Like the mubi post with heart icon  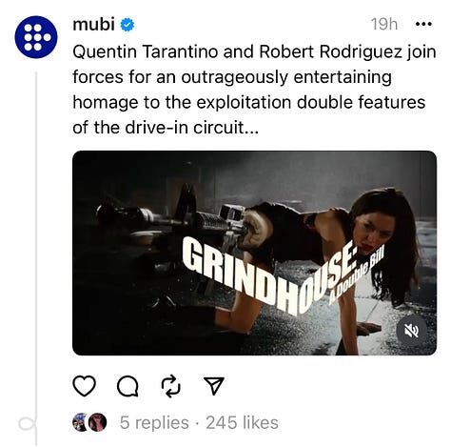[x=85, y=386]
